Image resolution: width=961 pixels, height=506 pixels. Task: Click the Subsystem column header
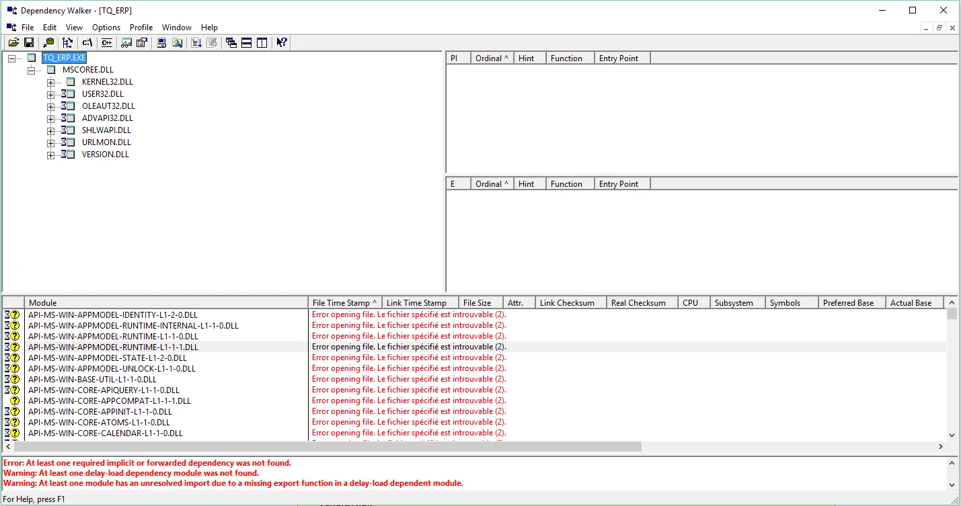point(738,303)
